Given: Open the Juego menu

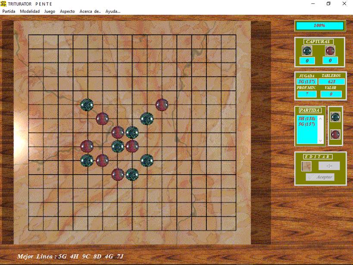Looking at the screenshot, I should click(x=50, y=11).
